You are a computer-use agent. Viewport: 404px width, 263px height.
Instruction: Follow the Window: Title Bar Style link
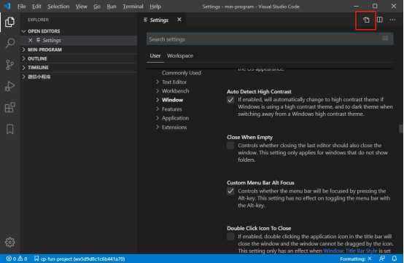pyautogui.click(x=350, y=251)
